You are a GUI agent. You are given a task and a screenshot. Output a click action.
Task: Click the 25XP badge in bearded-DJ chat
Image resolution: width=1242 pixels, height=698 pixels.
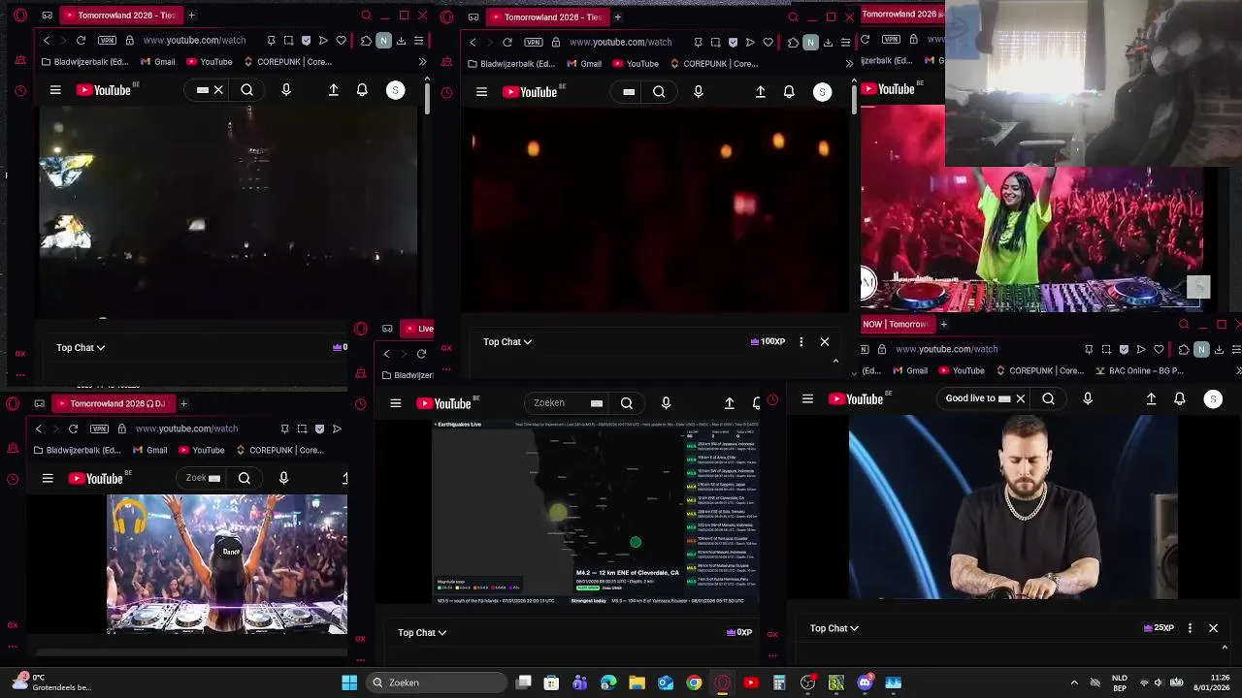[x=1159, y=628]
